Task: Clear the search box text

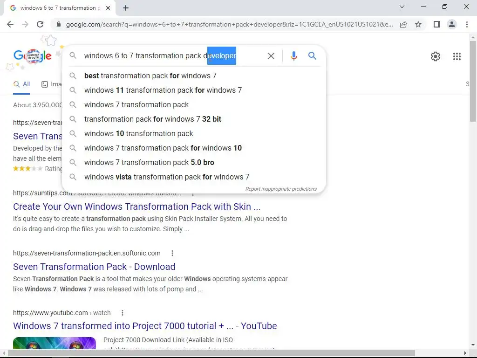Action: click(271, 56)
